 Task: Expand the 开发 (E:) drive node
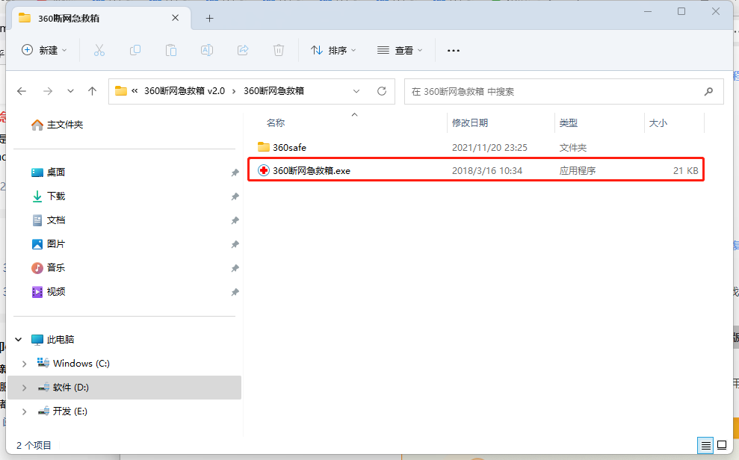[x=24, y=411]
